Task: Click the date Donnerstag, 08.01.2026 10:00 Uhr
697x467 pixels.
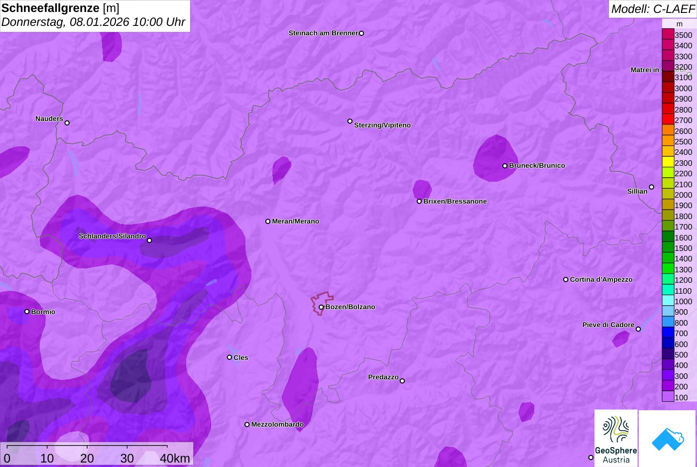Action: pyautogui.click(x=93, y=22)
